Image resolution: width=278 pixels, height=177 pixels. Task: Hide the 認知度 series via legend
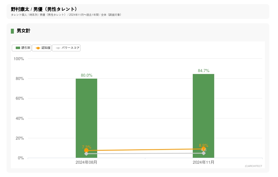click(x=42, y=48)
